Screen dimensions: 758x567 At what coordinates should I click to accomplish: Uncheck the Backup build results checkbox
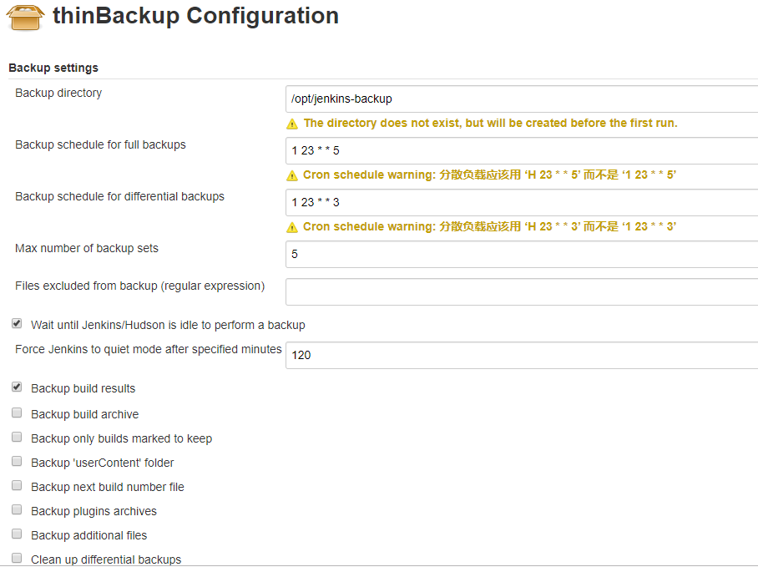tap(17, 387)
